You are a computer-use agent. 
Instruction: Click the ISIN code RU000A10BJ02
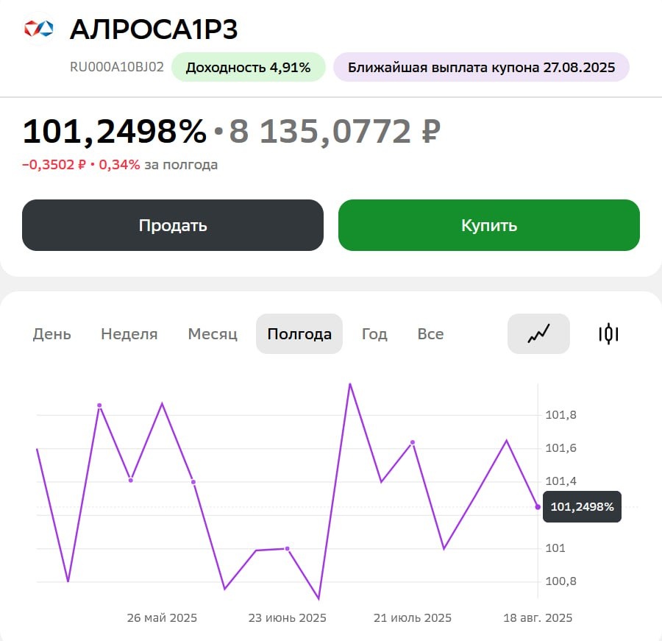116,67
